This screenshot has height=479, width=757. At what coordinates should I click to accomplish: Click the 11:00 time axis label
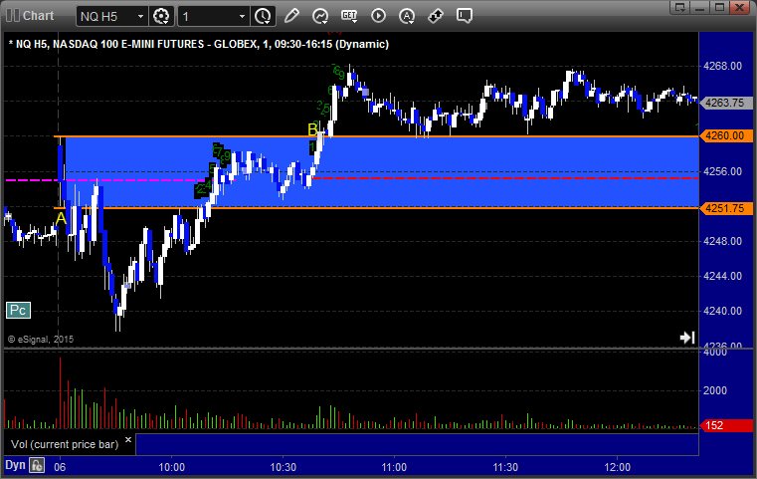click(394, 467)
